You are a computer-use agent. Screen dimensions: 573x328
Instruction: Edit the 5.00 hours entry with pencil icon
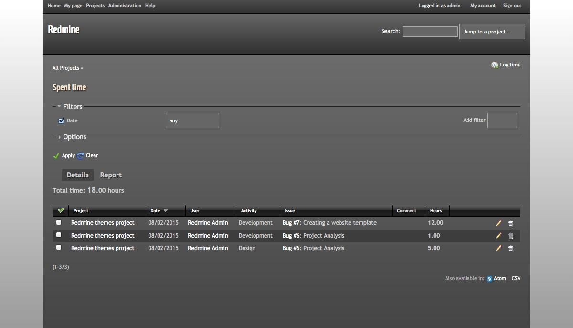[499, 248]
